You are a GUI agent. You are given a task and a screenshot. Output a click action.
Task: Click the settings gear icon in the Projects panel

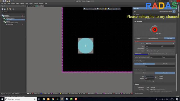pyautogui.click(x=13, y=9)
